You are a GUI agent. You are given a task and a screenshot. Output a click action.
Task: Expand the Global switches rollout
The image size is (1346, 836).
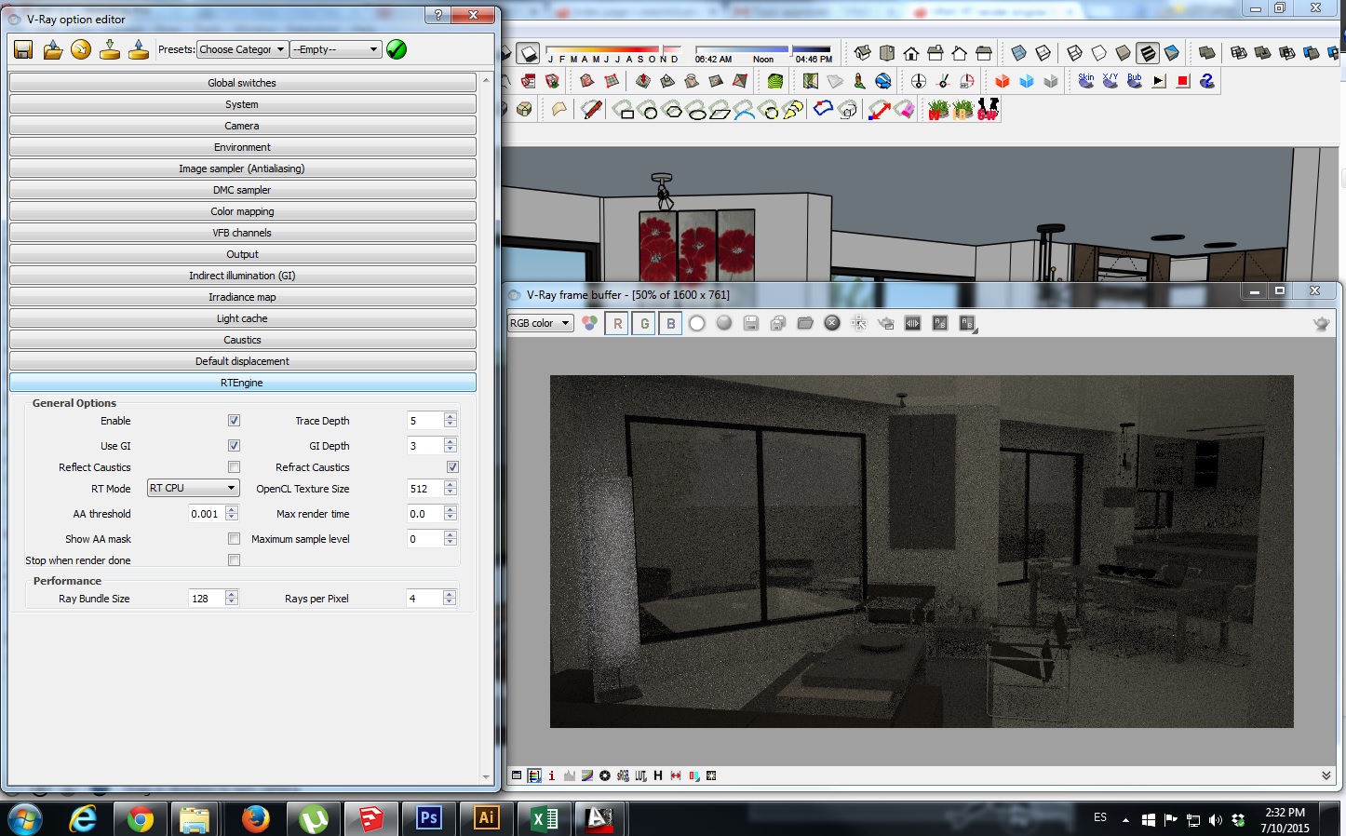[x=242, y=83]
